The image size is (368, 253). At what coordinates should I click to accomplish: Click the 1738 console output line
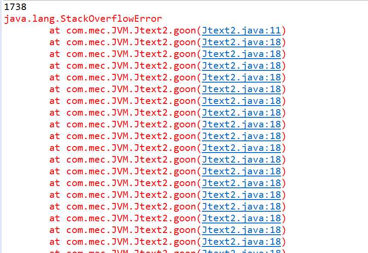[x=15, y=7]
